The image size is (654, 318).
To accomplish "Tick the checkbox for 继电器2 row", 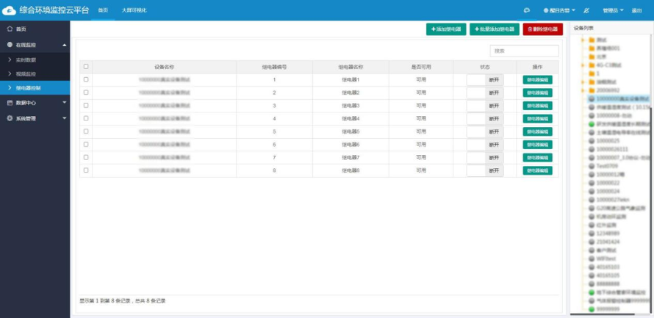I will 86,92.
